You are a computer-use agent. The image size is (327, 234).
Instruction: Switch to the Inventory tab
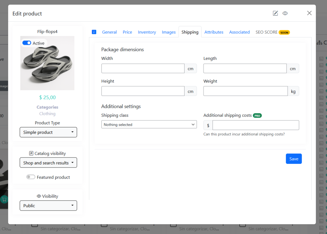coord(147,32)
